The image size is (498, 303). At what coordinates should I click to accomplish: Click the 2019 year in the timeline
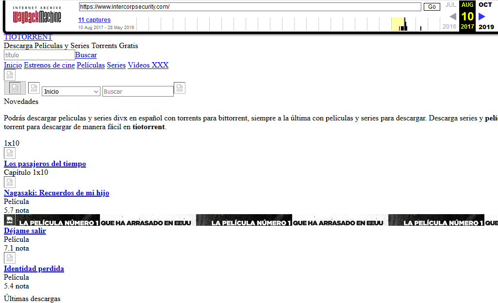tap(486, 27)
